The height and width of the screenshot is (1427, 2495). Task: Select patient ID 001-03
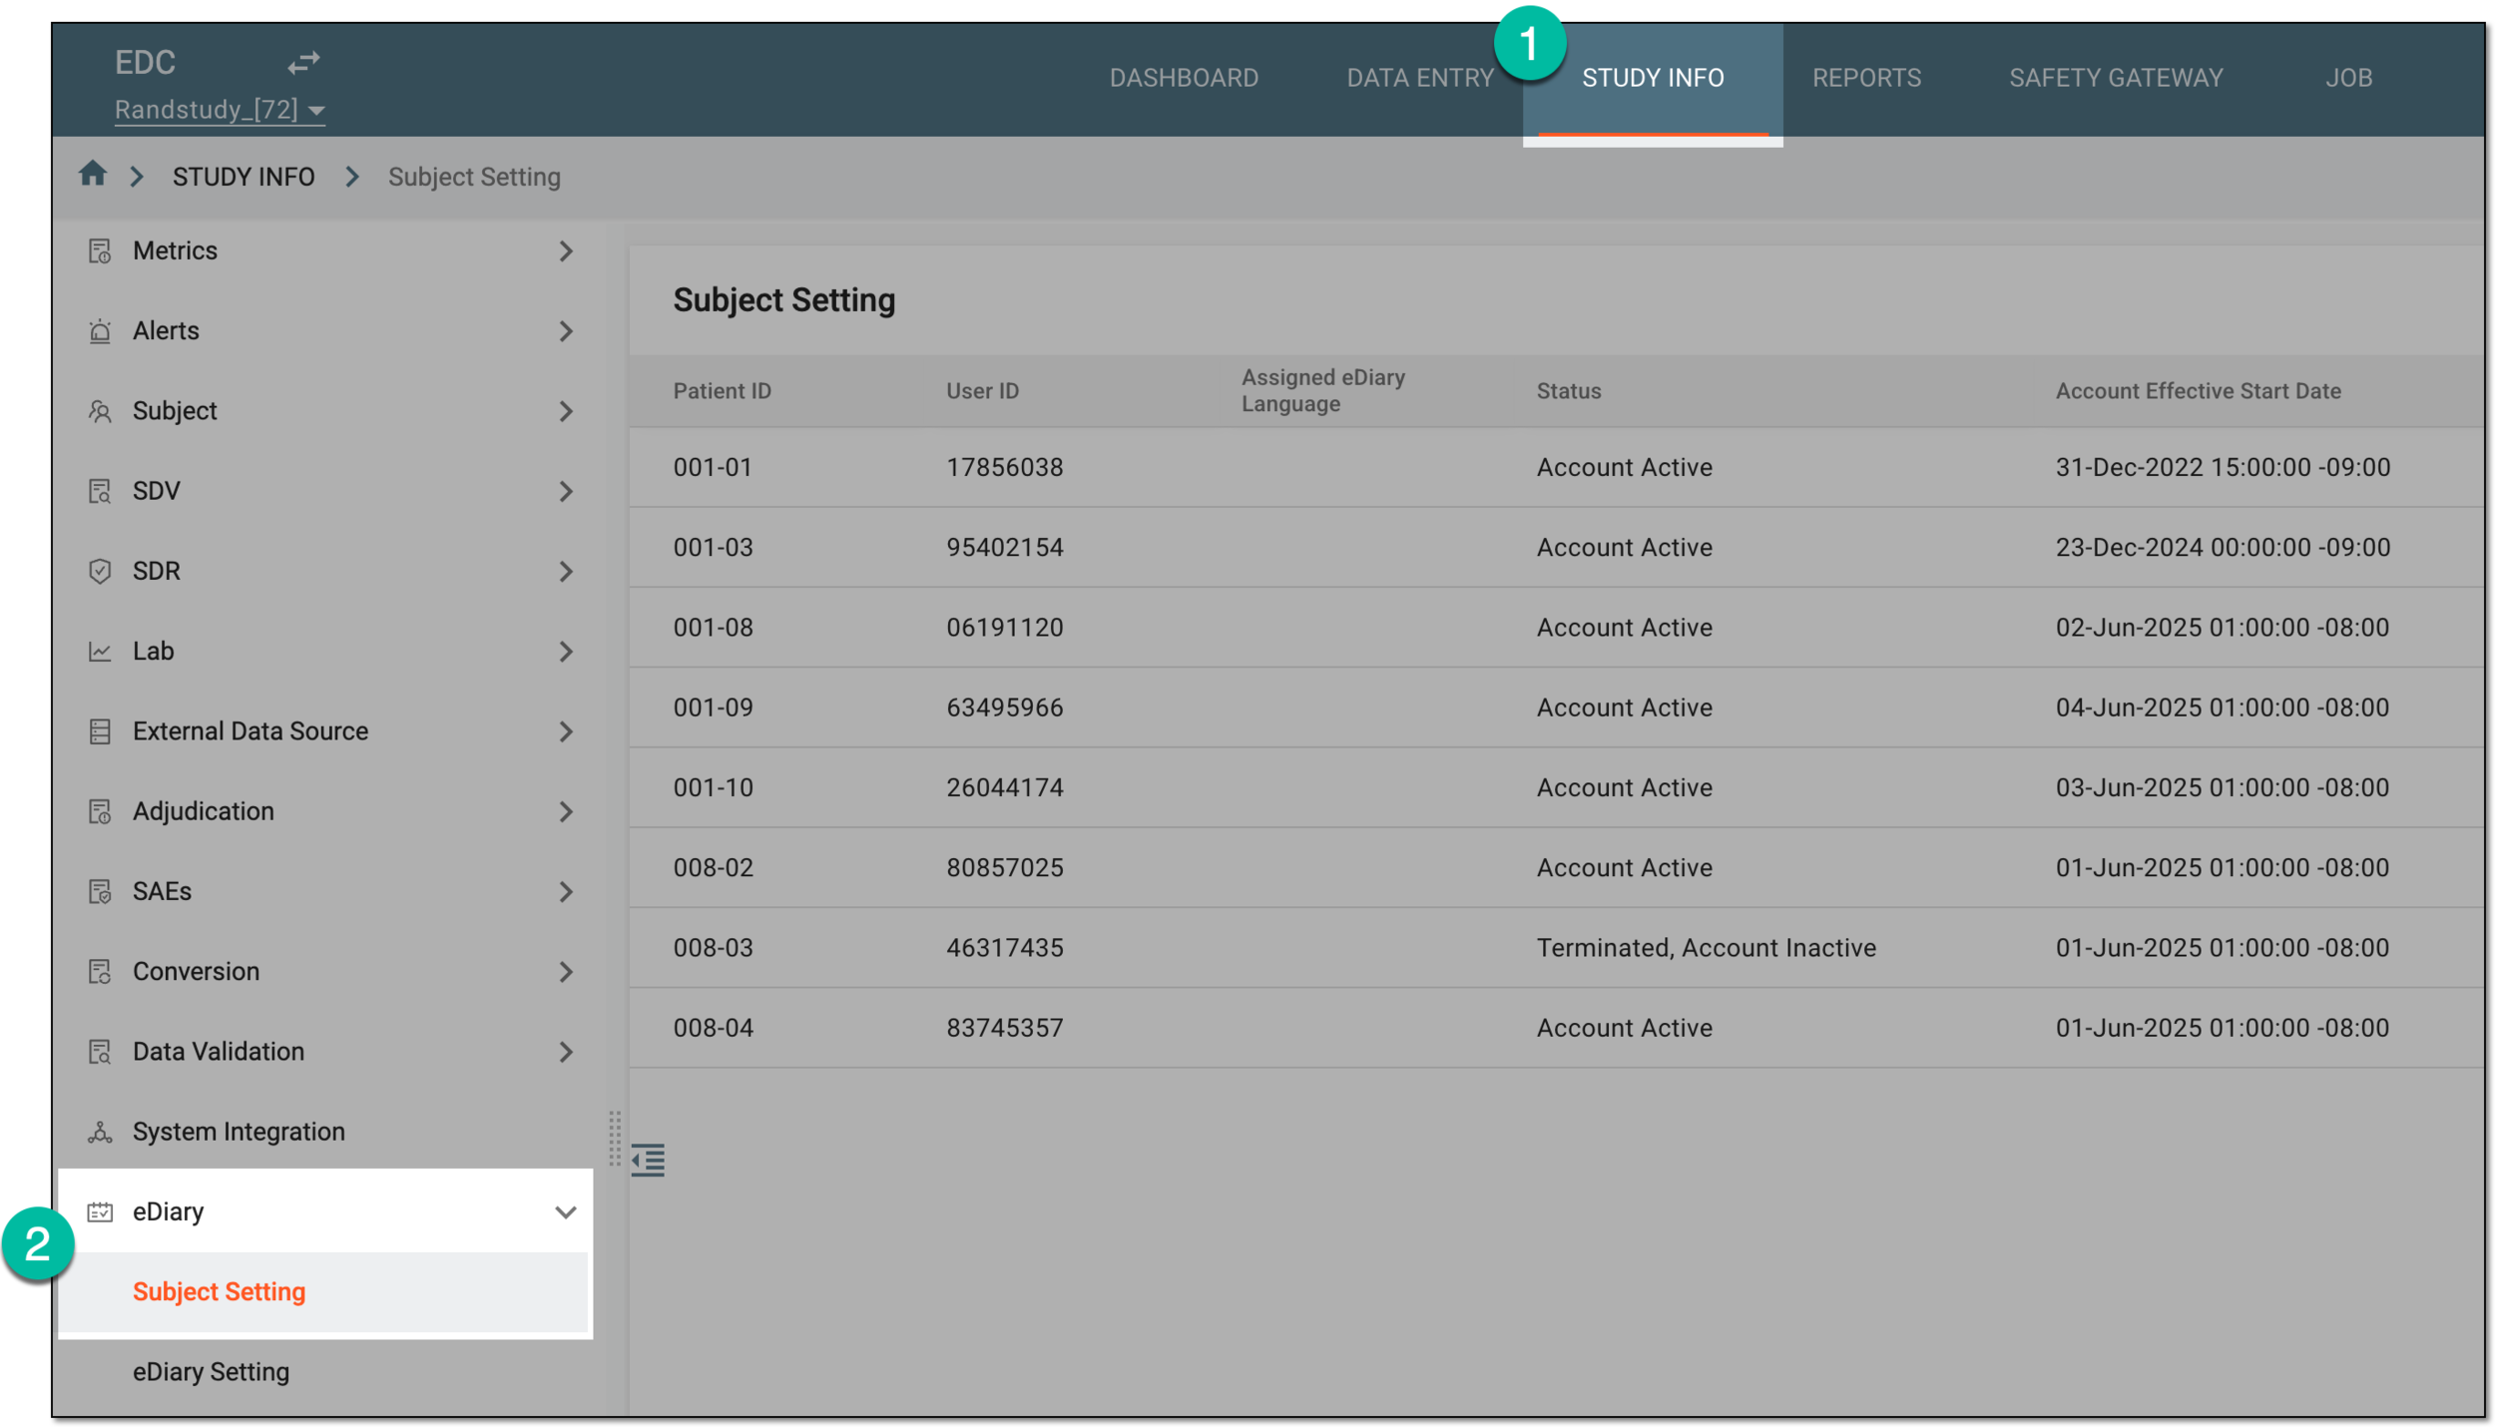pyautogui.click(x=713, y=547)
